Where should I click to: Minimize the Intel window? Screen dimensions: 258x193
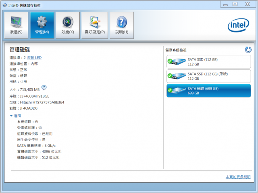coord(225,4)
